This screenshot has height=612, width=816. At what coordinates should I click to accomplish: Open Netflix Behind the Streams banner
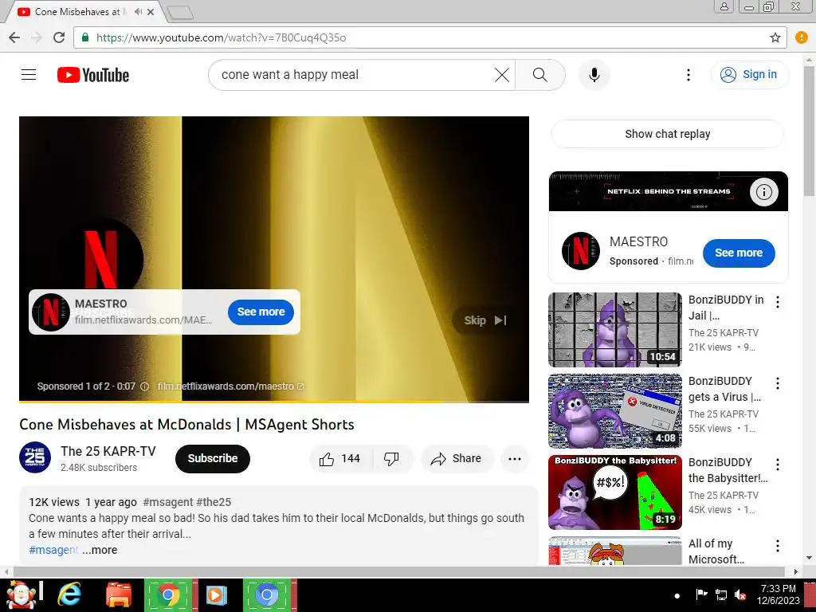click(669, 191)
